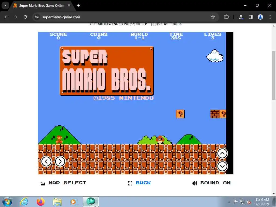Tap the on-screen left arrow control
This screenshot has height=207, width=276.
tap(46, 161)
